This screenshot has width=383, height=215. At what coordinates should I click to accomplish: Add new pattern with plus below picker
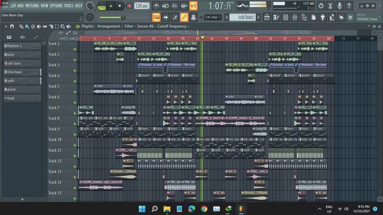click(22, 199)
